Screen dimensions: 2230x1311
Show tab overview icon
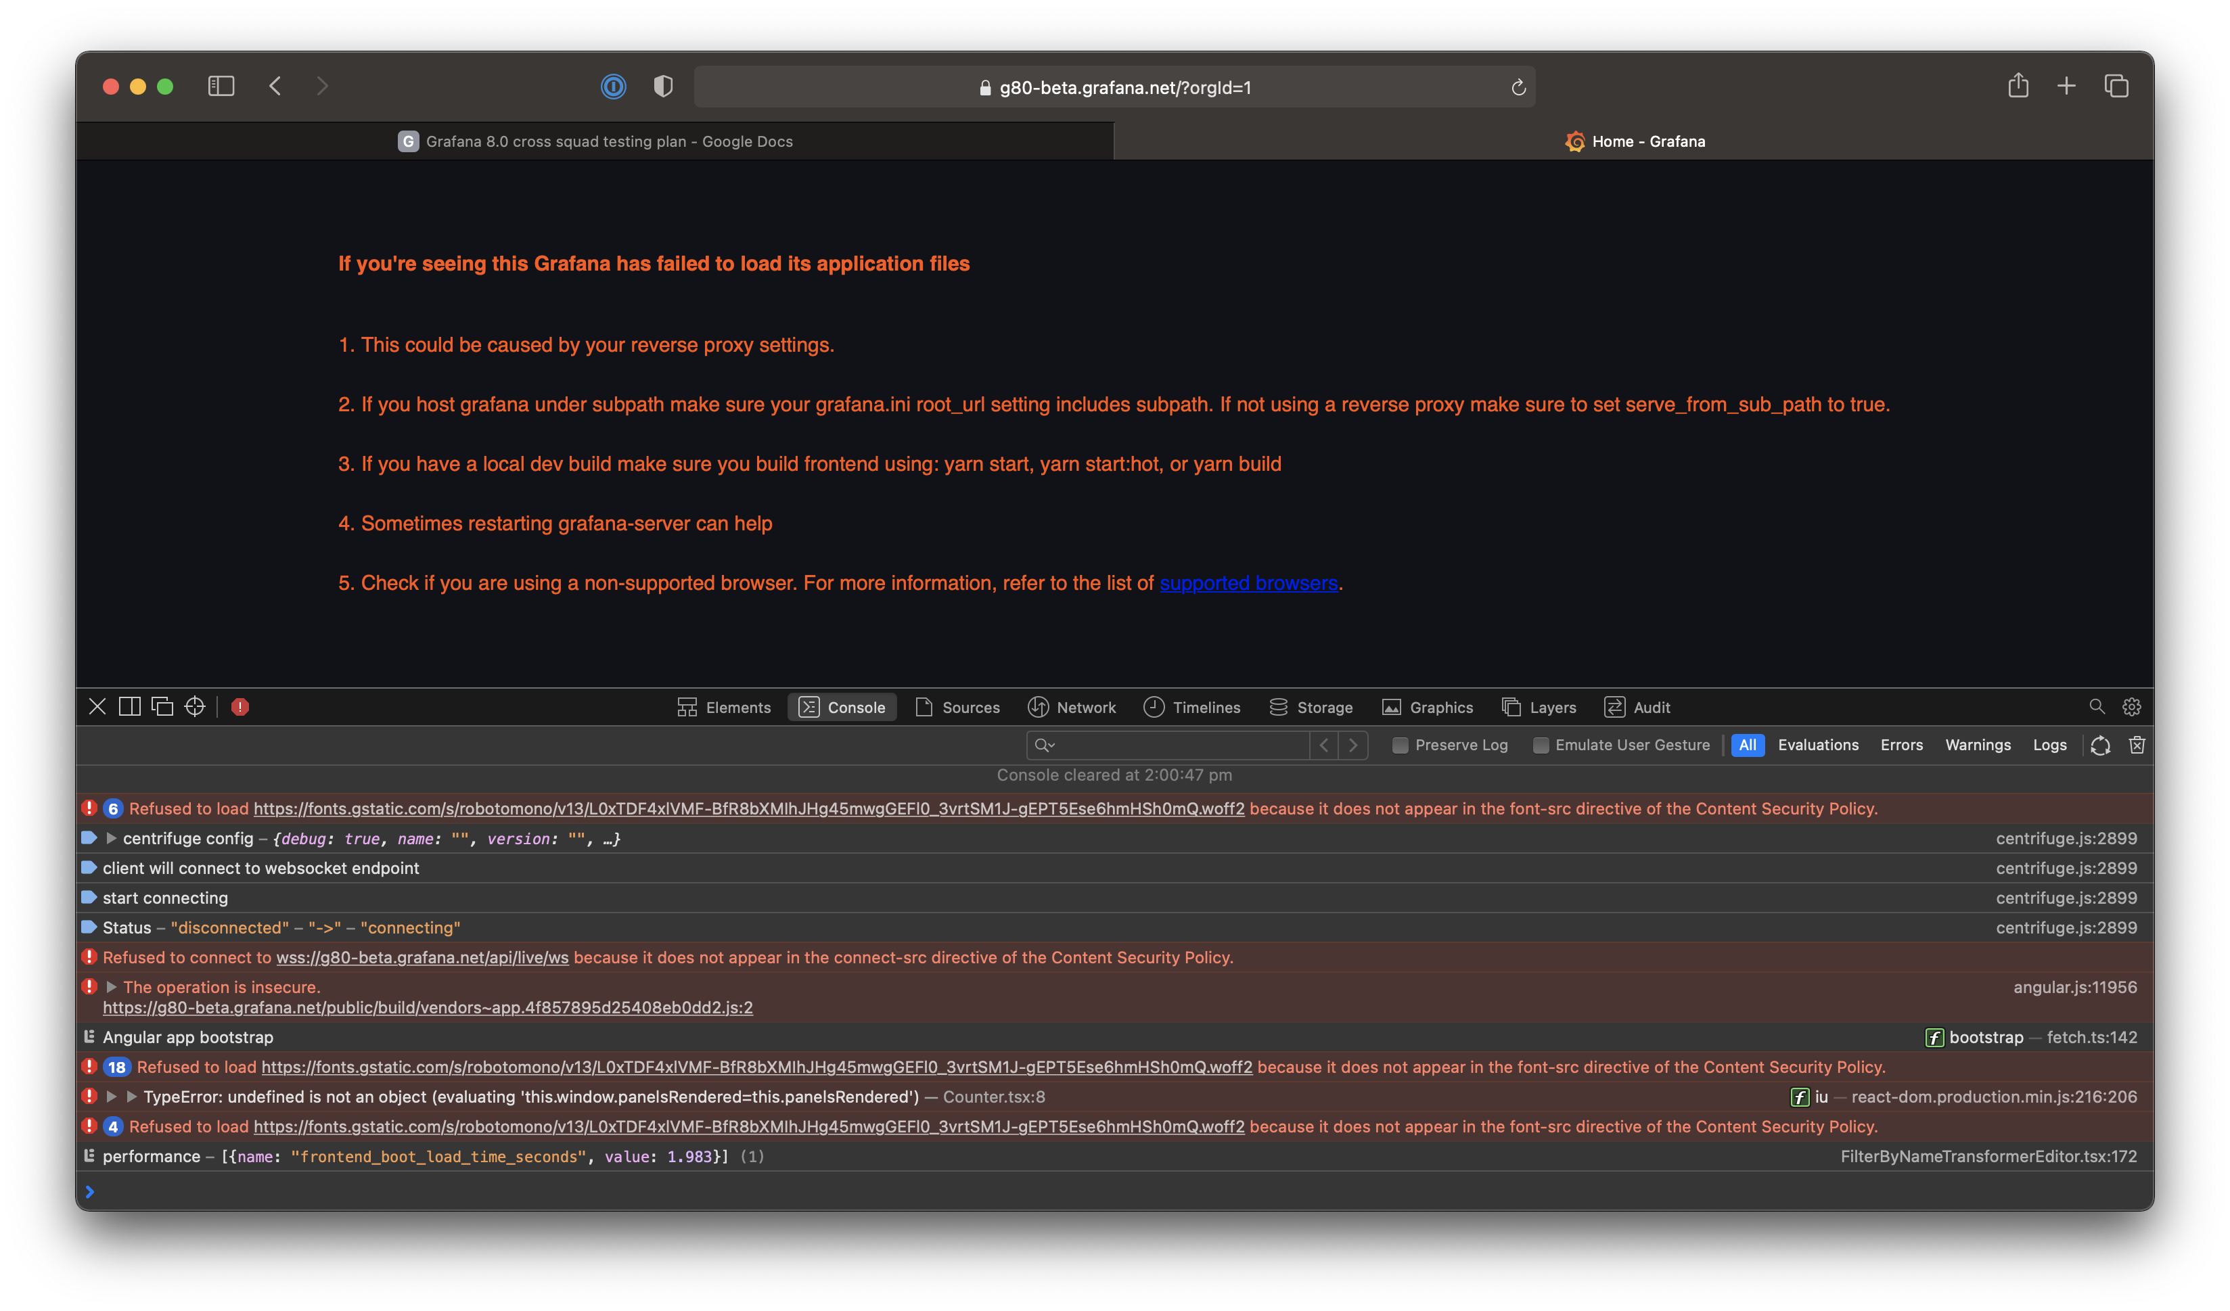[x=2116, y=86]
